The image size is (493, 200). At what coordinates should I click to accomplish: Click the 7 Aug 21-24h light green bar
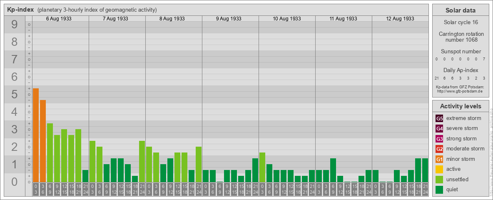coord(142,161)
